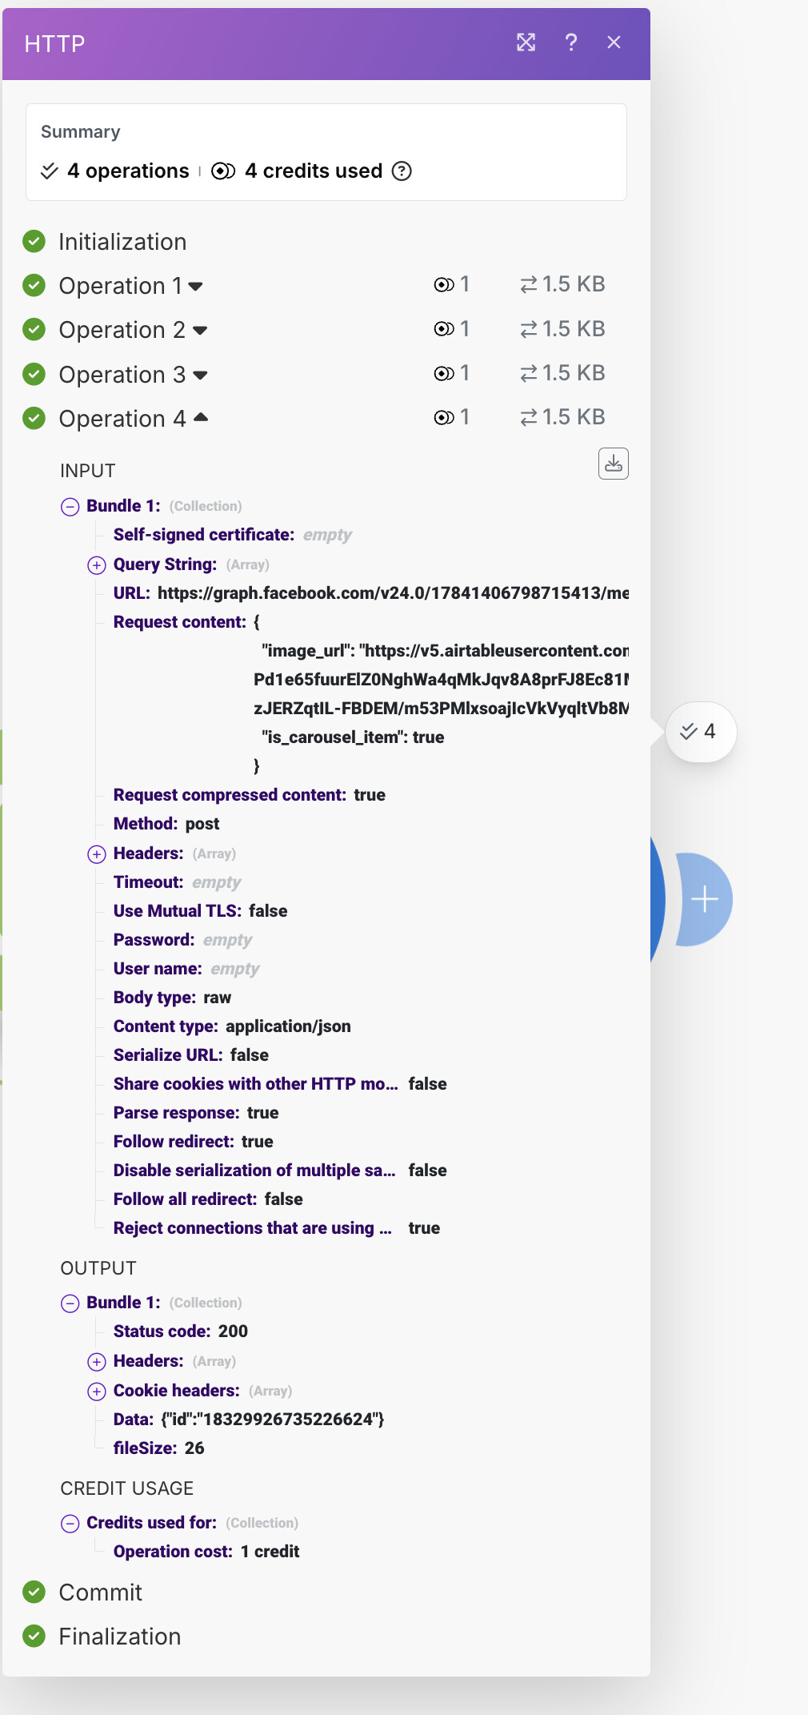Image resolution: width=808 pixels, height=1715 pixels.
Task: Expand the Cookie headers array
Action: click(x=97, y=1392)
